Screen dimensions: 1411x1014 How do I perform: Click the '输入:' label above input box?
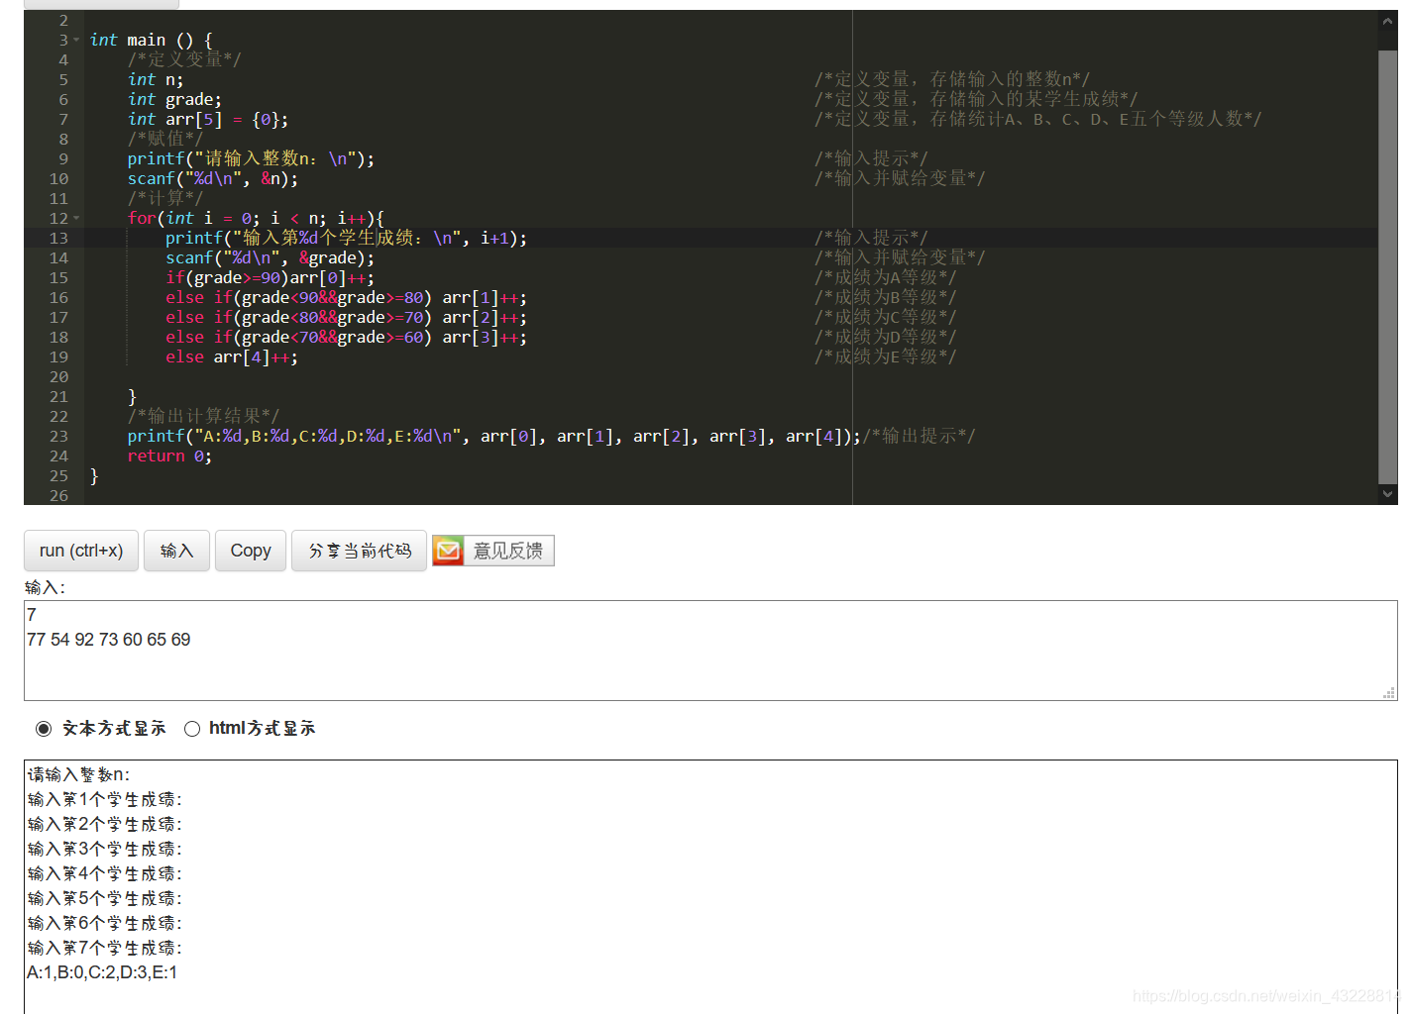click(x=46, y=587)
